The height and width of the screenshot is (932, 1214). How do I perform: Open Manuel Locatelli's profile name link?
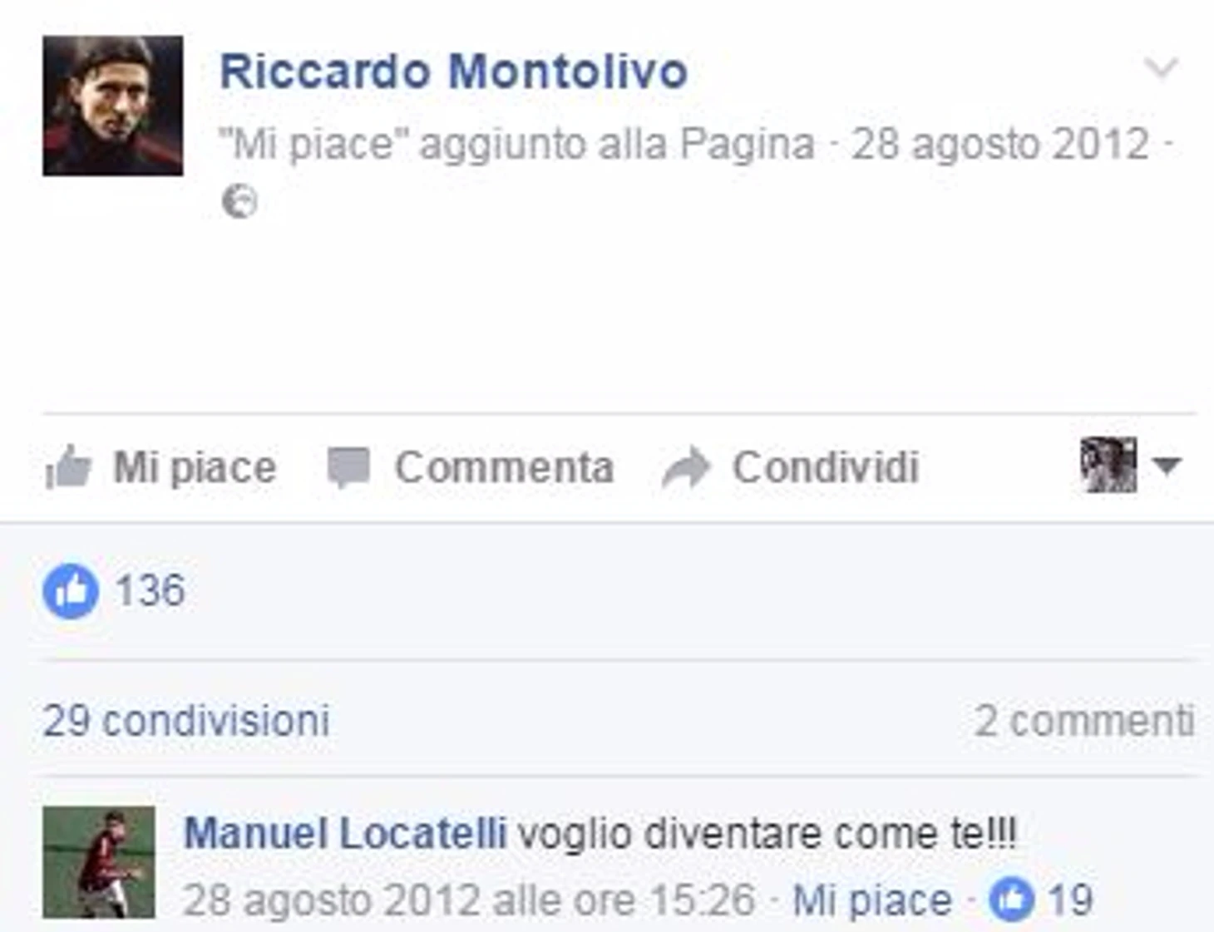coord(345,833)
